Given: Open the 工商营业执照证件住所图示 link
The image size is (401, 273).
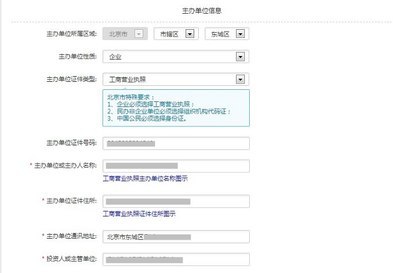Looking at the screenshot, I should click(x=139, y=214).
